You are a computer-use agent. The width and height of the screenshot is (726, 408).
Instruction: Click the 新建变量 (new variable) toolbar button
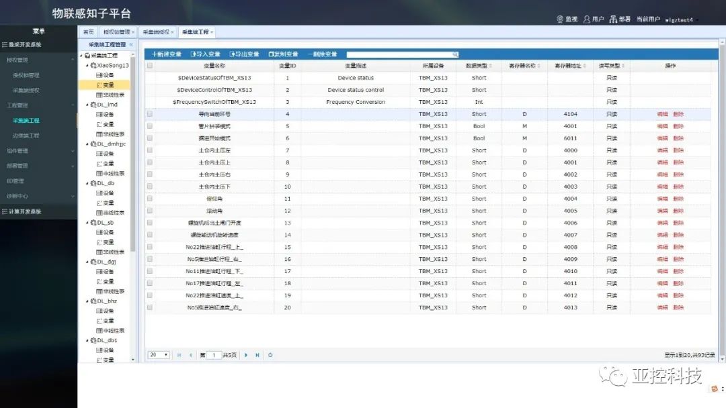[x=167, y=54]
